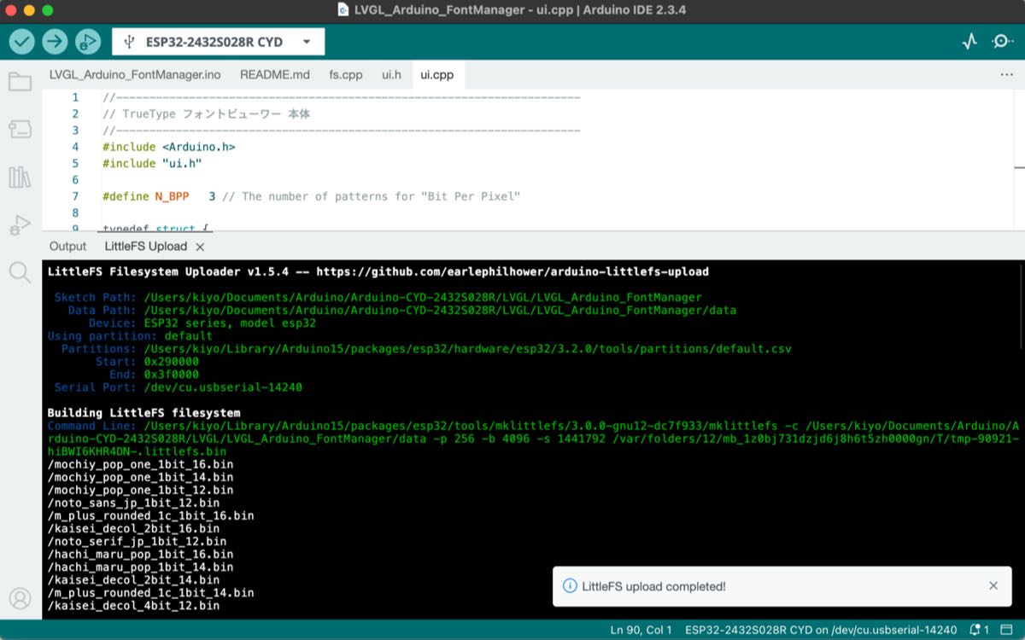Click line number 5 in the gutter
1025x640 pixels.
click(75, 163)
